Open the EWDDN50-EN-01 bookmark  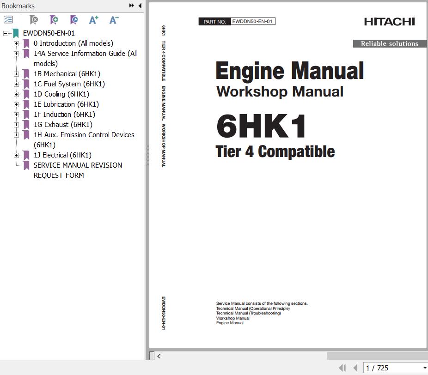(x=49, y=33)
